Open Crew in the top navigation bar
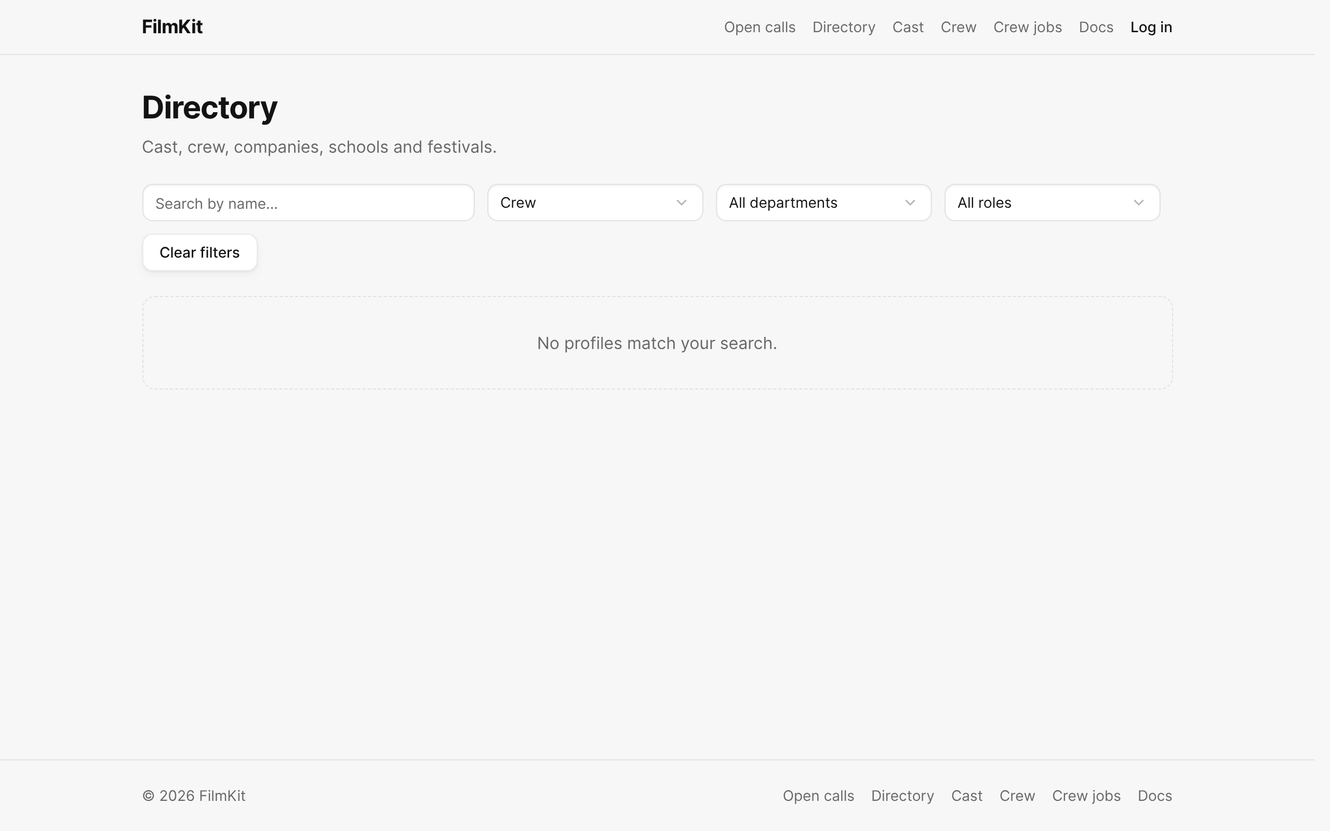 [x=959, y=27]
